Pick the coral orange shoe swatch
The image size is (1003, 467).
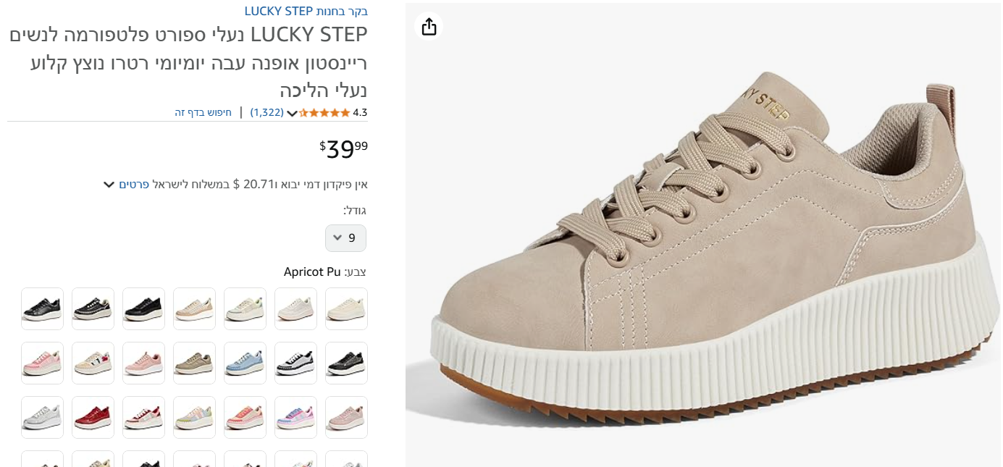(245, 417)
